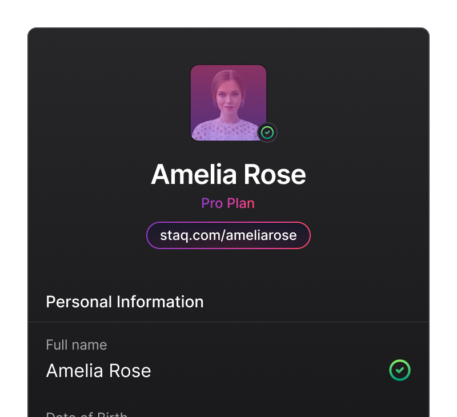The image size is (457, 417).
Task: Click the large Amelia Rose heading
Action: [228, 174]
